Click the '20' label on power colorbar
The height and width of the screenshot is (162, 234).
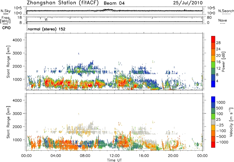pyautogui.click(x=218, y=56)
